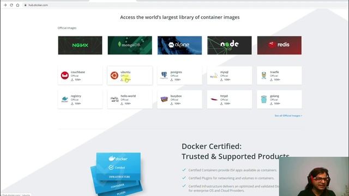The width and height of the screenshot is (349, 196).
Task: Open the mongoDB image banner
Action: (x=130, y=45)
